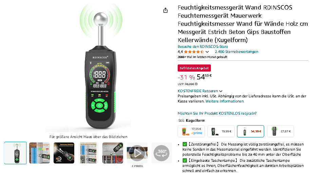
Task: Choose the 19,99 € style option
Action: [x=221, y=131]
